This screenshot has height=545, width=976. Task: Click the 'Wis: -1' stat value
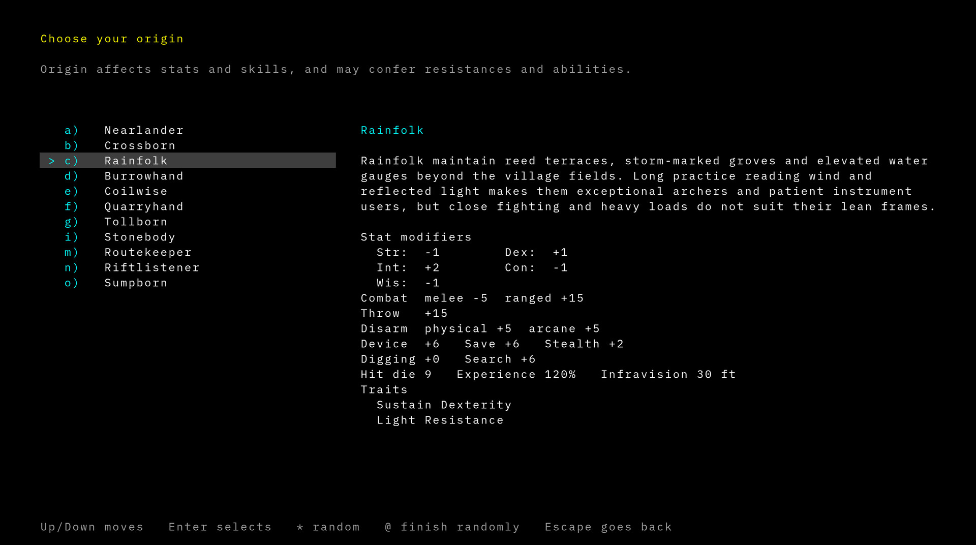(408, 283)
